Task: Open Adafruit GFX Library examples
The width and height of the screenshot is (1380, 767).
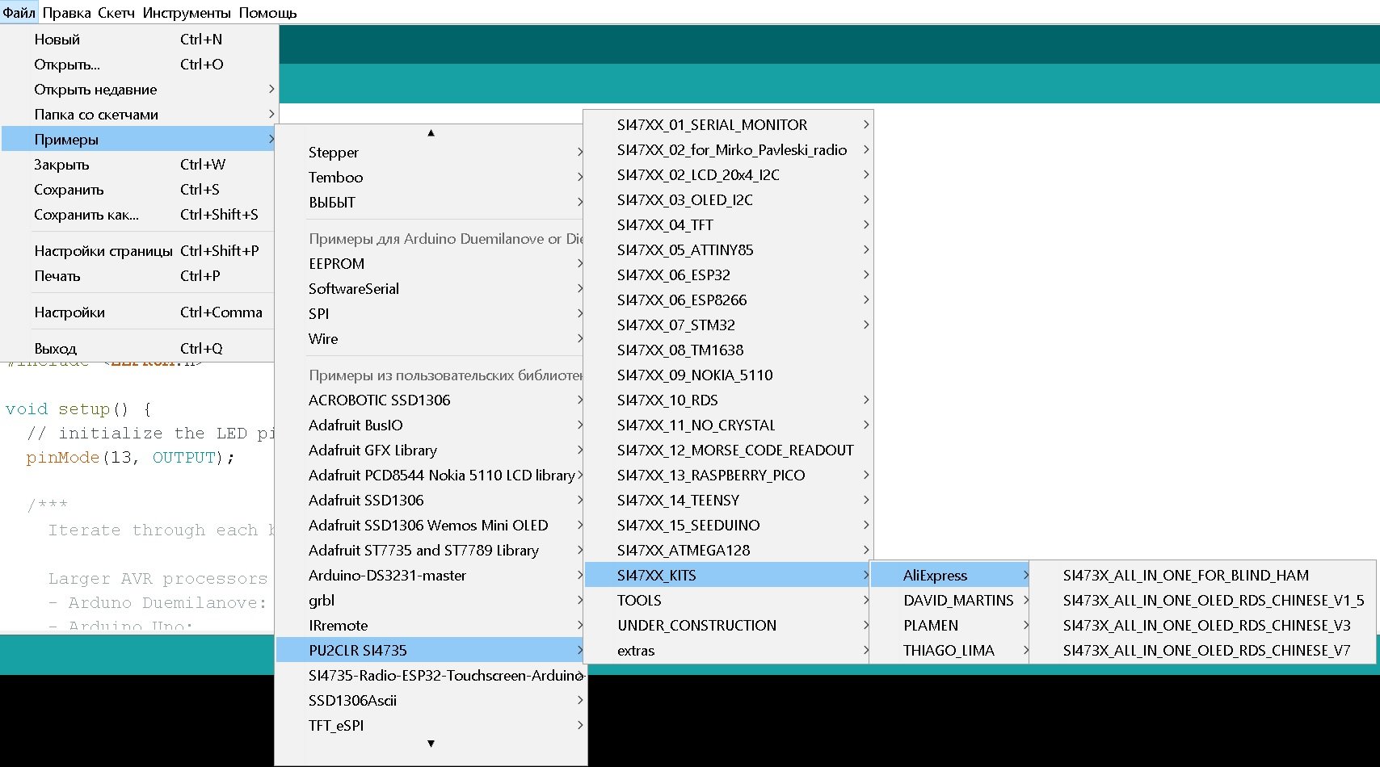Action: click(x=431, y=451)
